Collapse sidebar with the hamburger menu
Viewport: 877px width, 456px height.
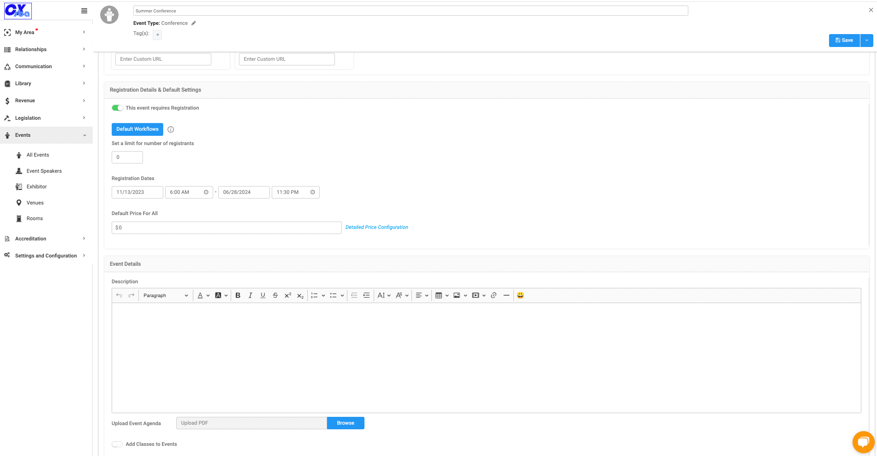[84, 11]
